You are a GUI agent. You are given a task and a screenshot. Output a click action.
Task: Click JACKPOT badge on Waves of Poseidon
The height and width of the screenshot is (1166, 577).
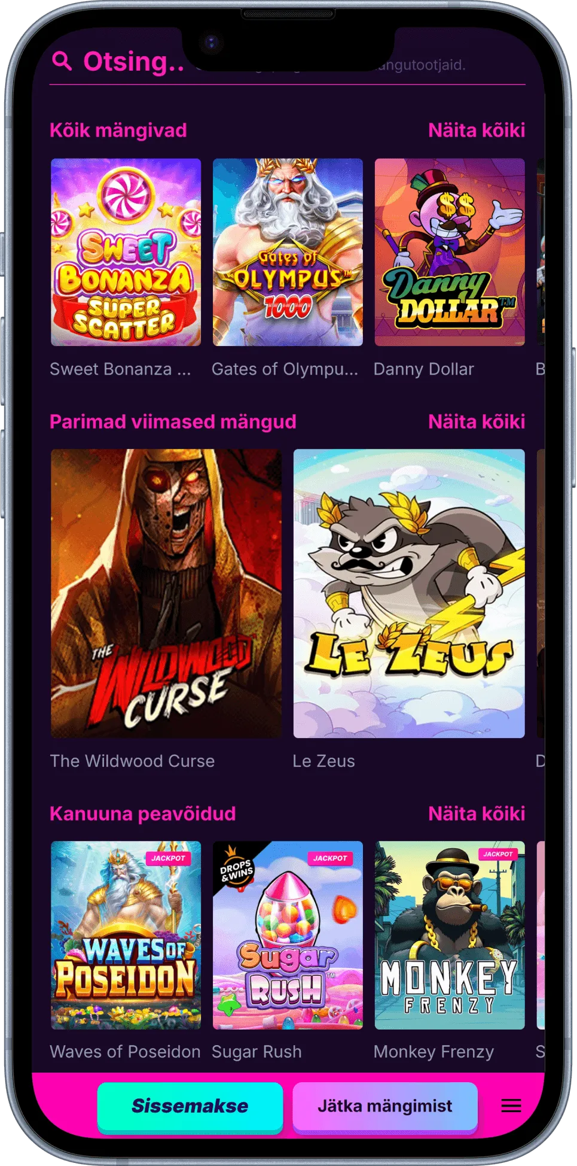tap(168, 858)
